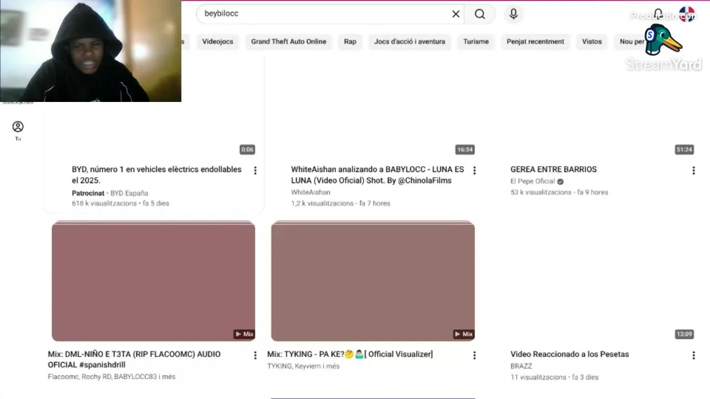Image resolution: width=710 pixels, height=399 pixels.
Task: Open the options menu for the TYKING PA KE mix
Action: tap(474, 355)
